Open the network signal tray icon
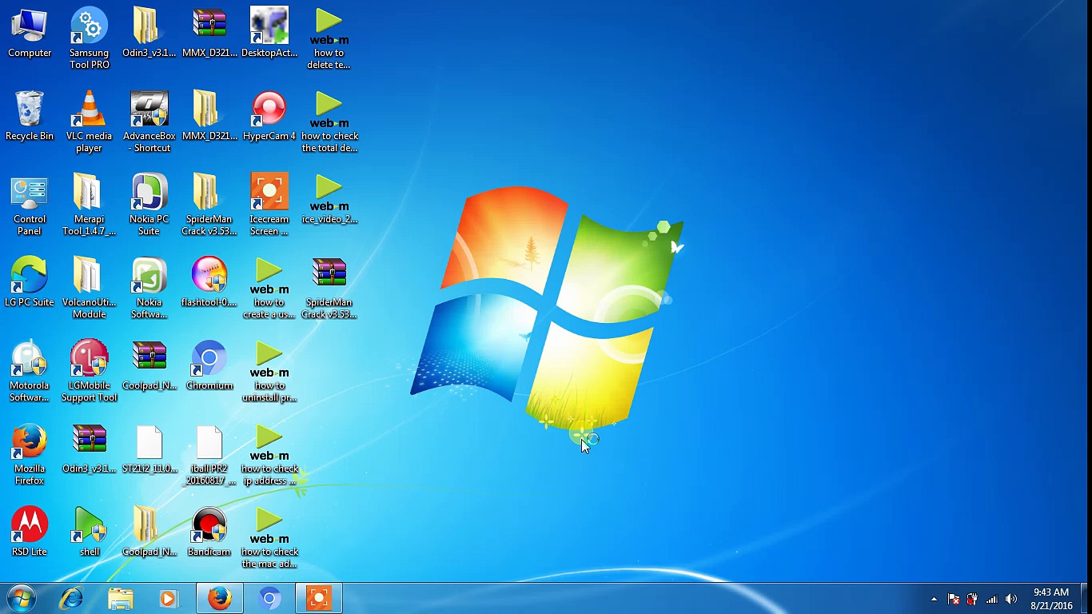Viewport: 1092px width, 614px height. tap(992, 599)
